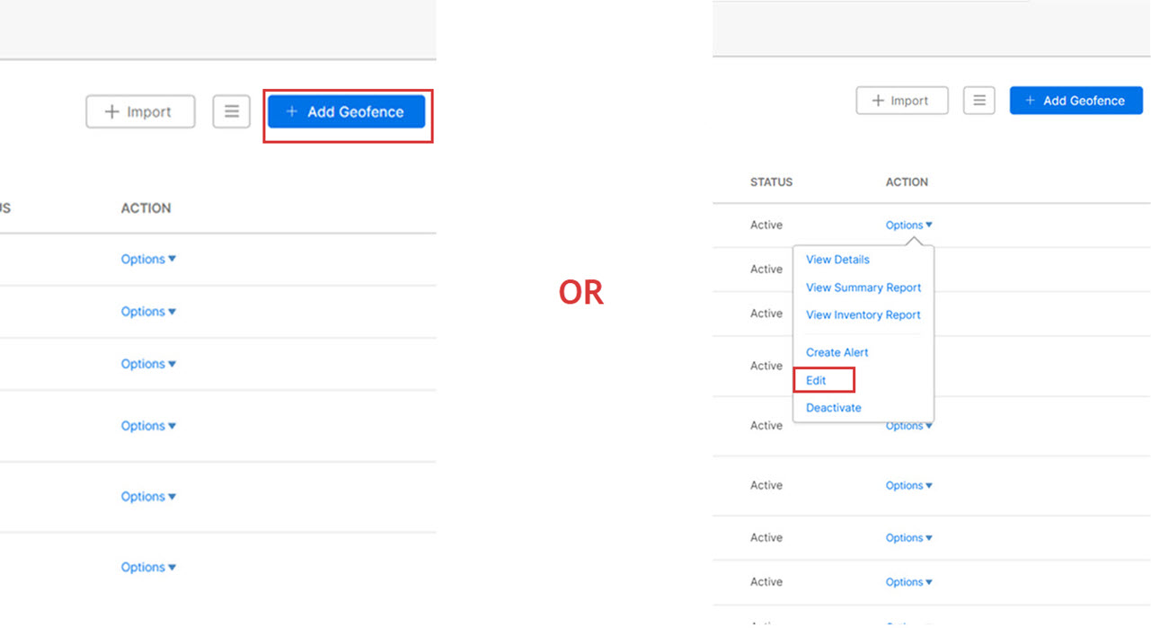1151x628 pixels.
Task: Choose View Summary Report menu entry
Action: point(863,287)
